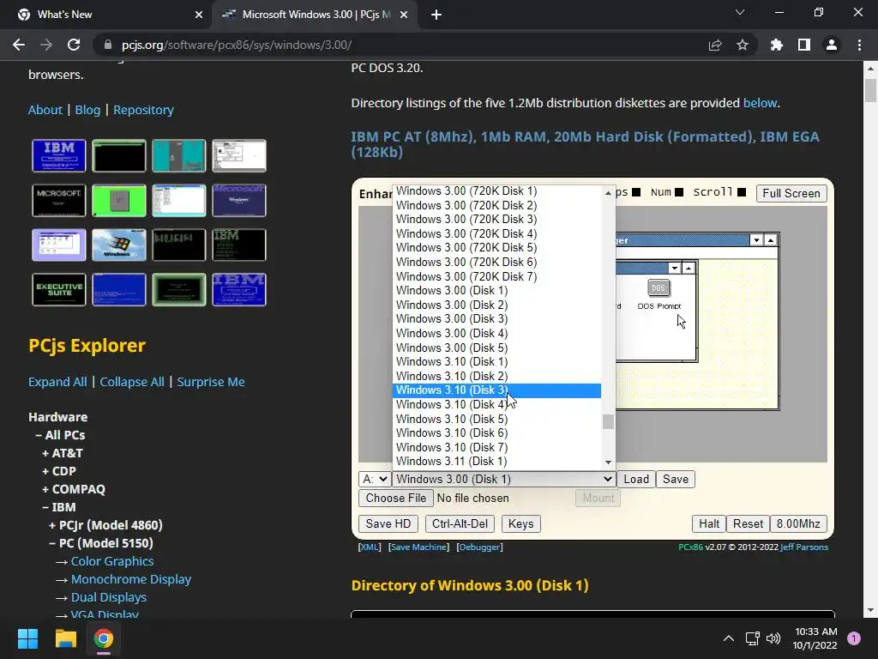Reload the pcjs.org page
Image resolution: width=878 pixels, height=659 pixels.
point(74,45)
